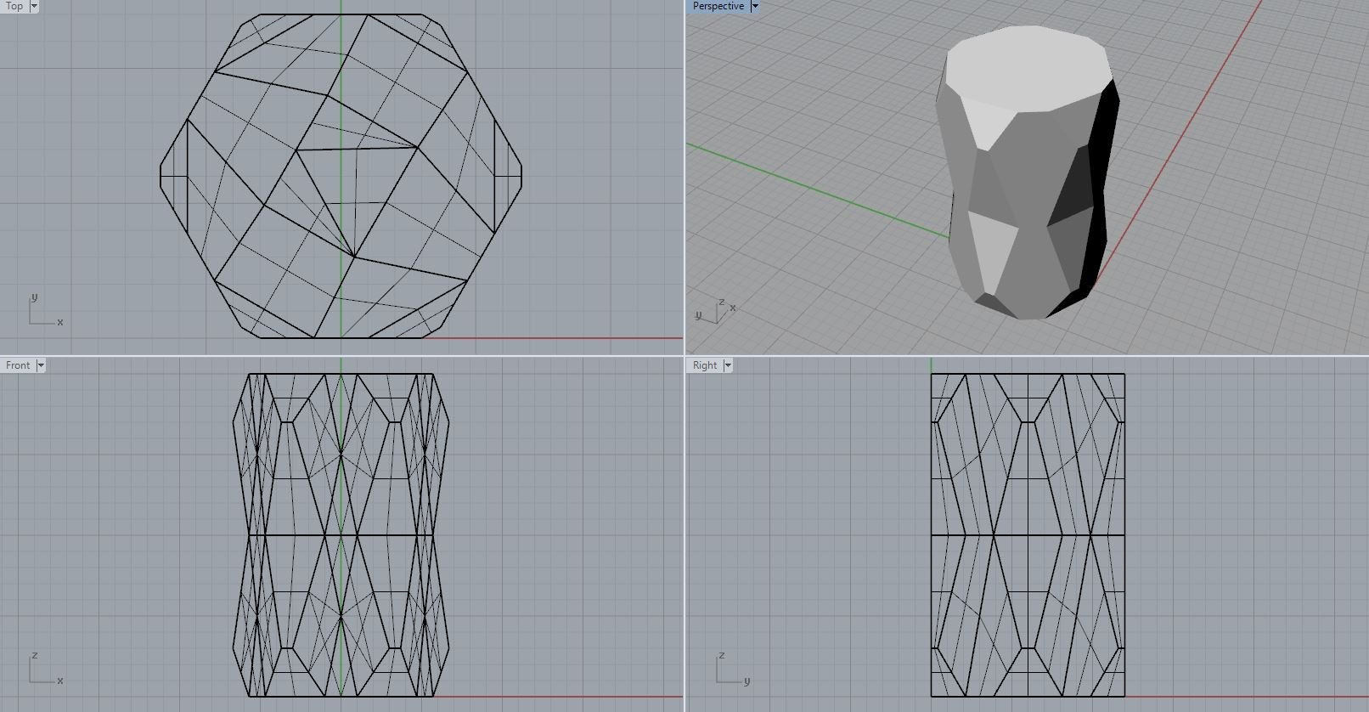The height and width of the screenshot is (712, 1369).
Task: Click the xz axes icon in Front viewport
Action: tap(45, 670)
